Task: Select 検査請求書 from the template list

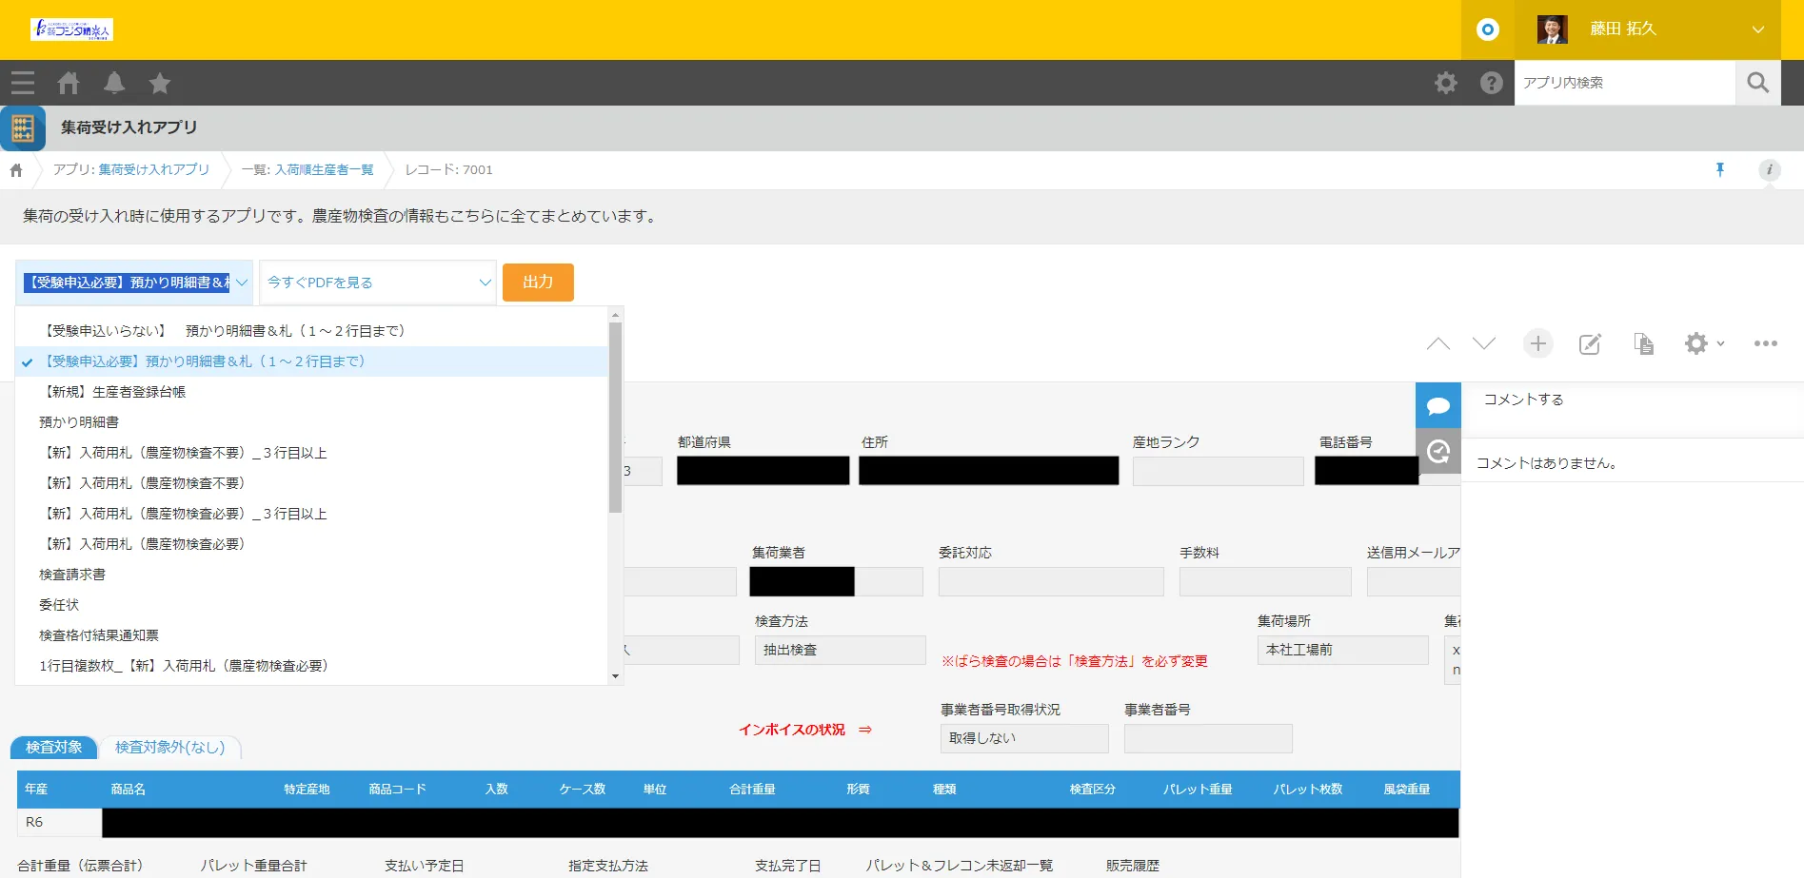Action: (72, 575)
